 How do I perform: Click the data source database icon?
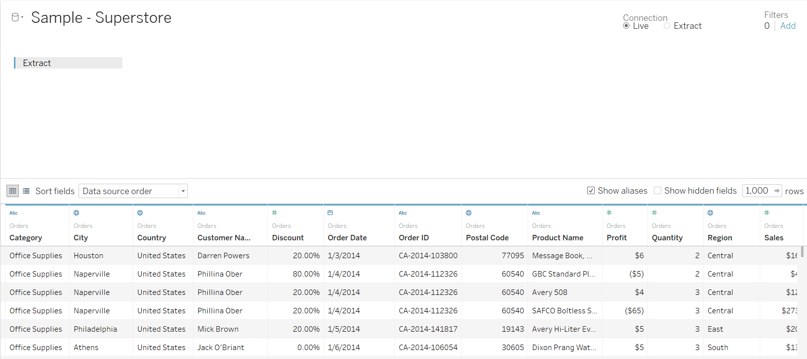[15, 17]
